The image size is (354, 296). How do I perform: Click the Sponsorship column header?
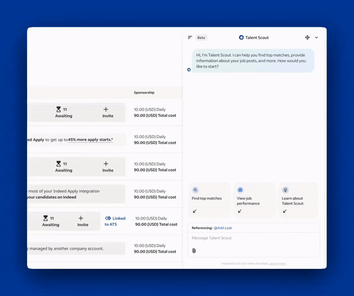coord(144,92)
